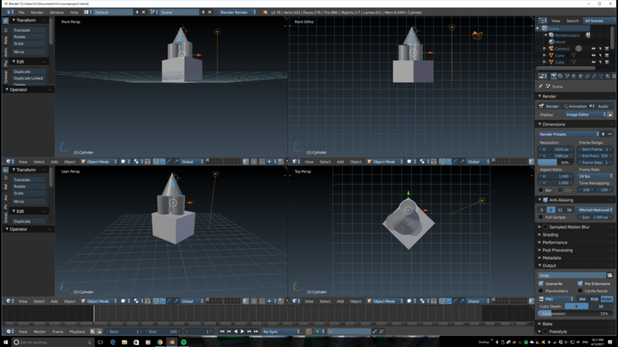Expand the Shading panel section
Screen dimensions: 618x347
coord(550,234)
